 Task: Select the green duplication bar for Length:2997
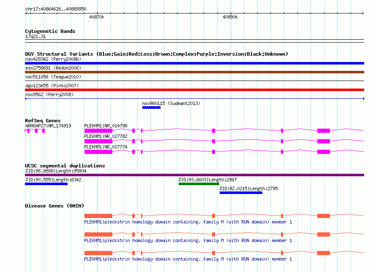(x=199, y=184)
